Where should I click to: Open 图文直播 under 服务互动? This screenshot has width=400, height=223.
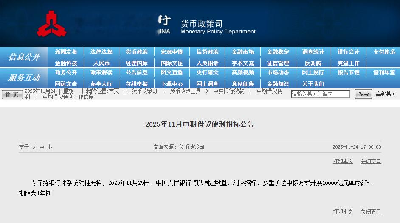(172, 72)
